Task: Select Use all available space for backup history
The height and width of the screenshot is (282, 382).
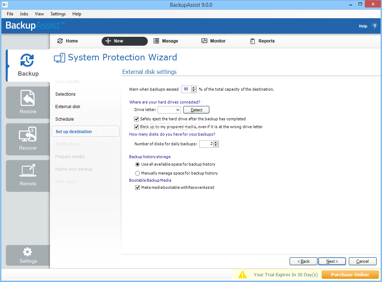Action: [x=137, y=164]
